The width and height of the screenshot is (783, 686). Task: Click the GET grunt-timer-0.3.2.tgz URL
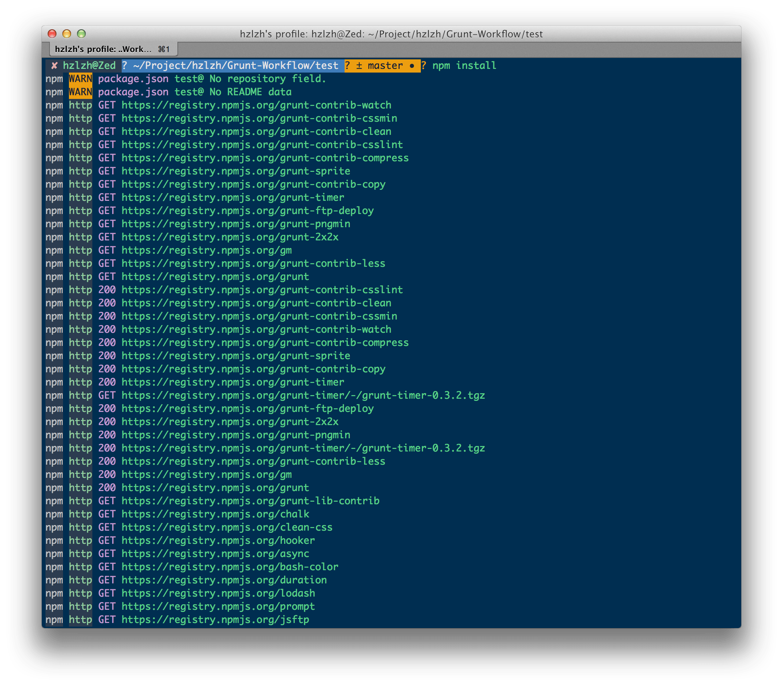pos(303,395)
